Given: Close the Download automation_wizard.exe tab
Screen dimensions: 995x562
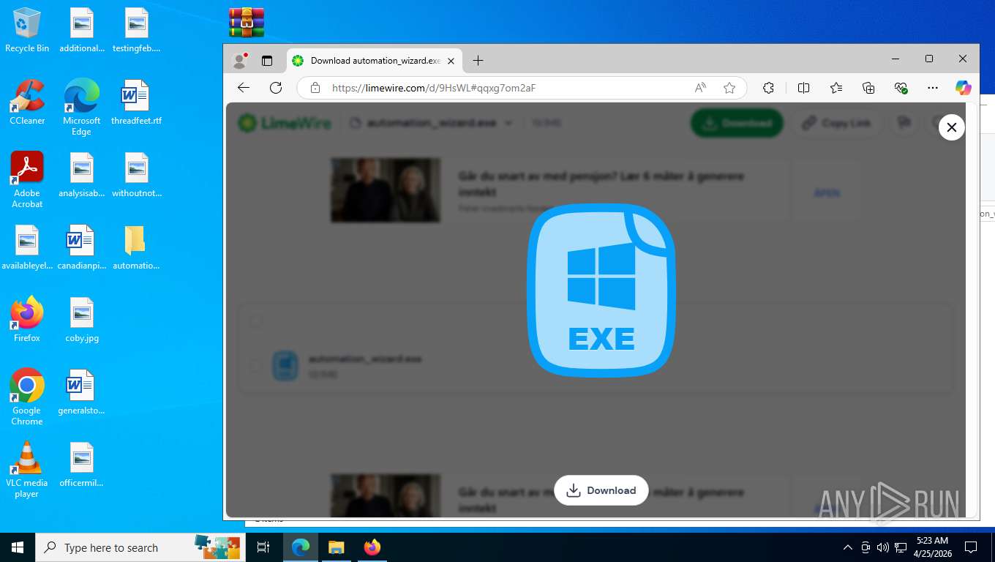Looking at the screenshot, I should tap(451, 61).
